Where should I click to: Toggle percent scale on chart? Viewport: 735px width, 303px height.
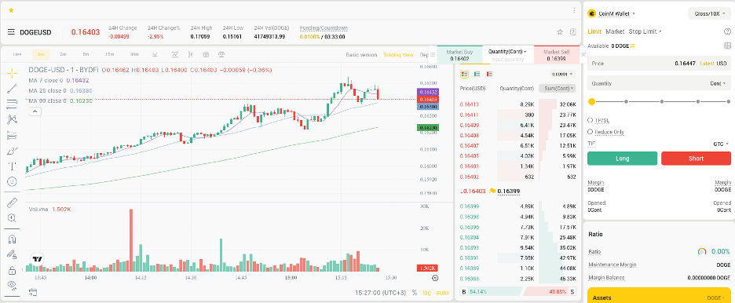[415, 293]
